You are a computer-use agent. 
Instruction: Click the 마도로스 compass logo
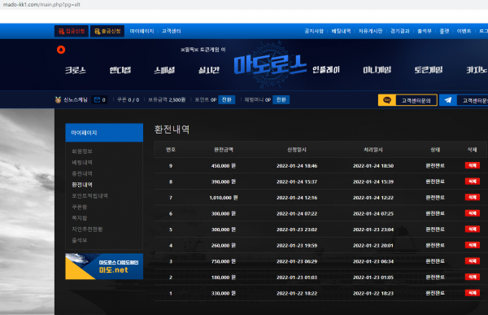[270, 65]
